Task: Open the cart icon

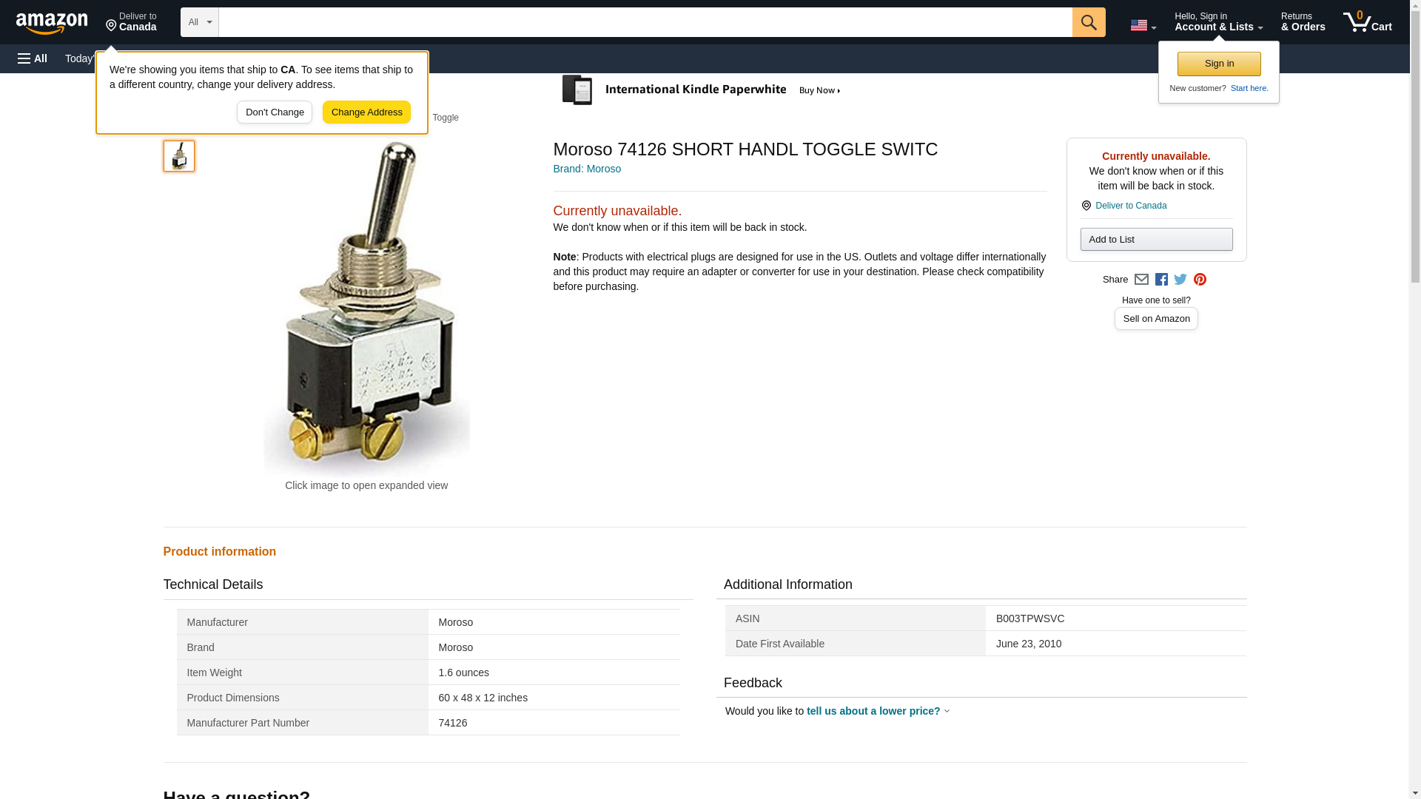Action: (1367, 22)
